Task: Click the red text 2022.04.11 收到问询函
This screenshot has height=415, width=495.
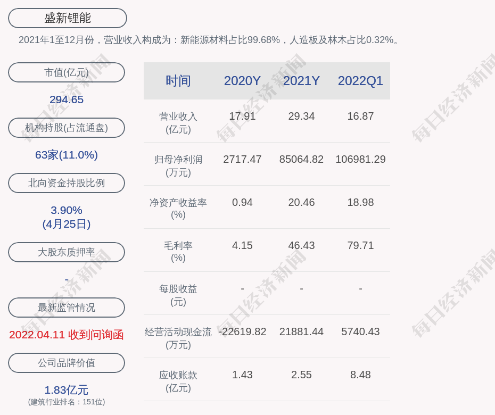Action: tap(67, 335)
